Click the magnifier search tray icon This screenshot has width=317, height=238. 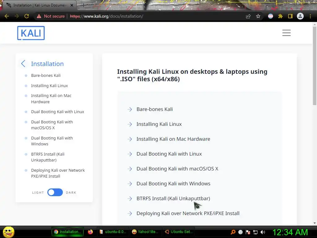coord(233,232)
